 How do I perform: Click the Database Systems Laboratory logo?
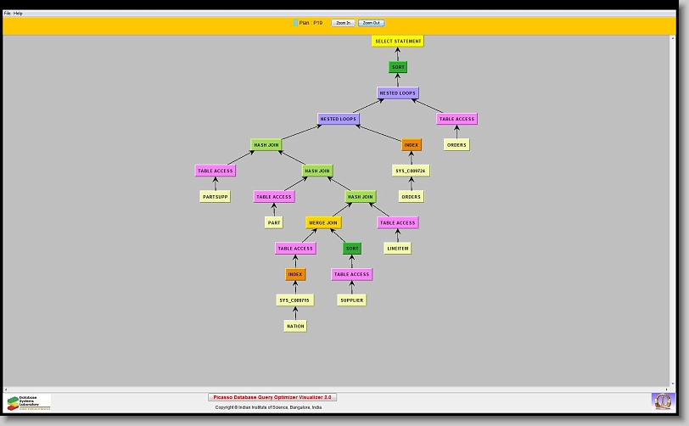pyautogui.click(x=29, y=402)
